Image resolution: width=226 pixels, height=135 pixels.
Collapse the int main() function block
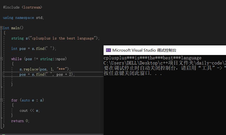(1, 28)
